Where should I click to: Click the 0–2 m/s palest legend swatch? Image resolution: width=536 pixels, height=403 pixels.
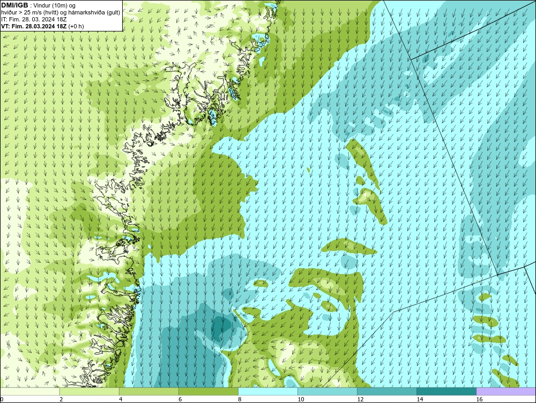(30, 391)
